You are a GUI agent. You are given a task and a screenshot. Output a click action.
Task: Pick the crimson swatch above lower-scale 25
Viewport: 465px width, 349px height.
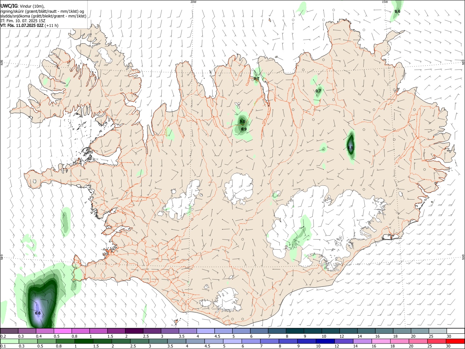pyautogui.click(x=437, y=341)
